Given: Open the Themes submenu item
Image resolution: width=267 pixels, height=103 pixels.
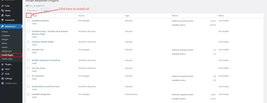Looking at the screenshot, I should [5, 32].
